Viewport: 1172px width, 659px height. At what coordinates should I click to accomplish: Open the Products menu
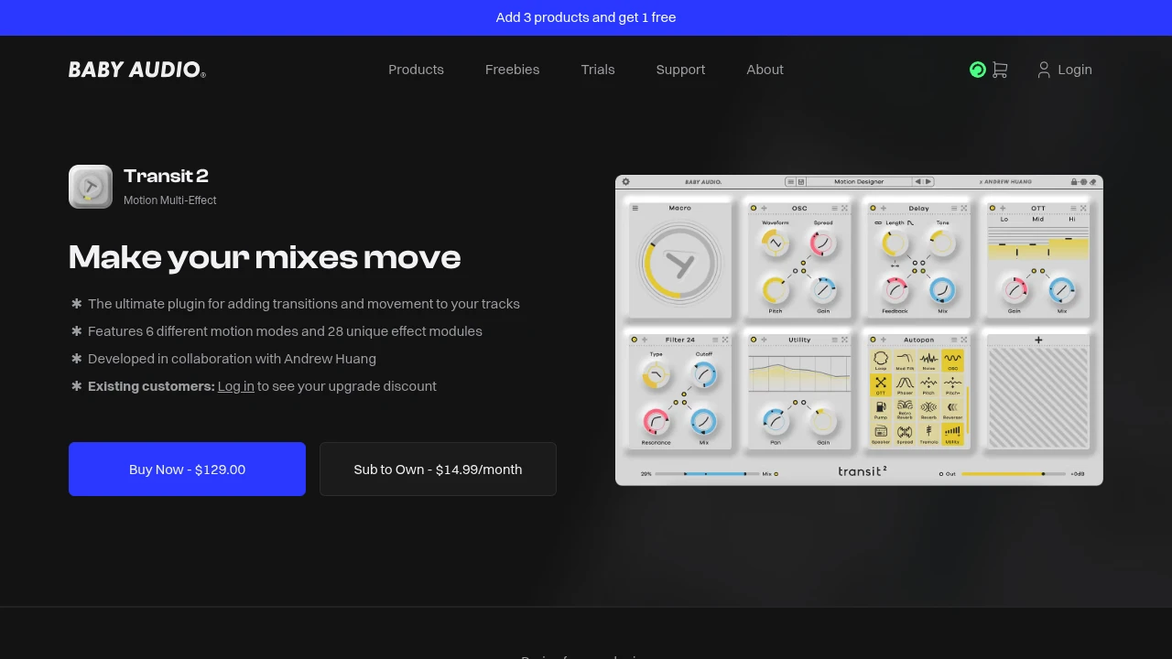click(x=416, y=70)
